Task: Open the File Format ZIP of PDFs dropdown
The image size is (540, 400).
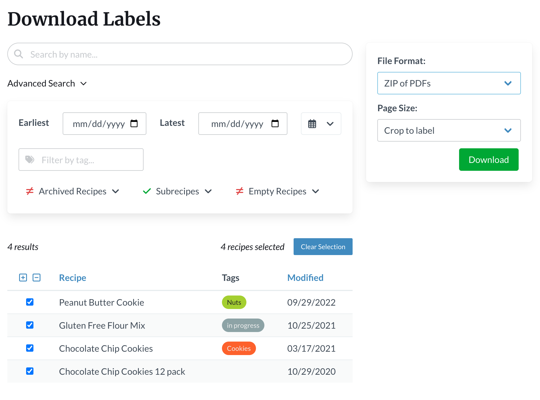Action: [x=449, y=83]
